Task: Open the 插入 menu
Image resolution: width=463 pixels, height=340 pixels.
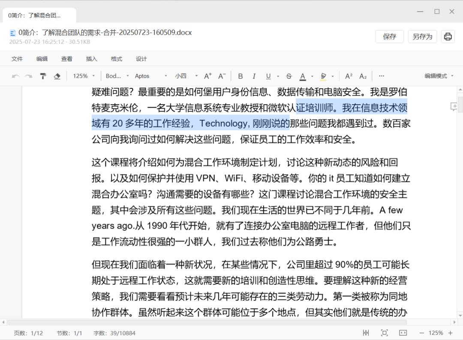Action: coord(92,59)
